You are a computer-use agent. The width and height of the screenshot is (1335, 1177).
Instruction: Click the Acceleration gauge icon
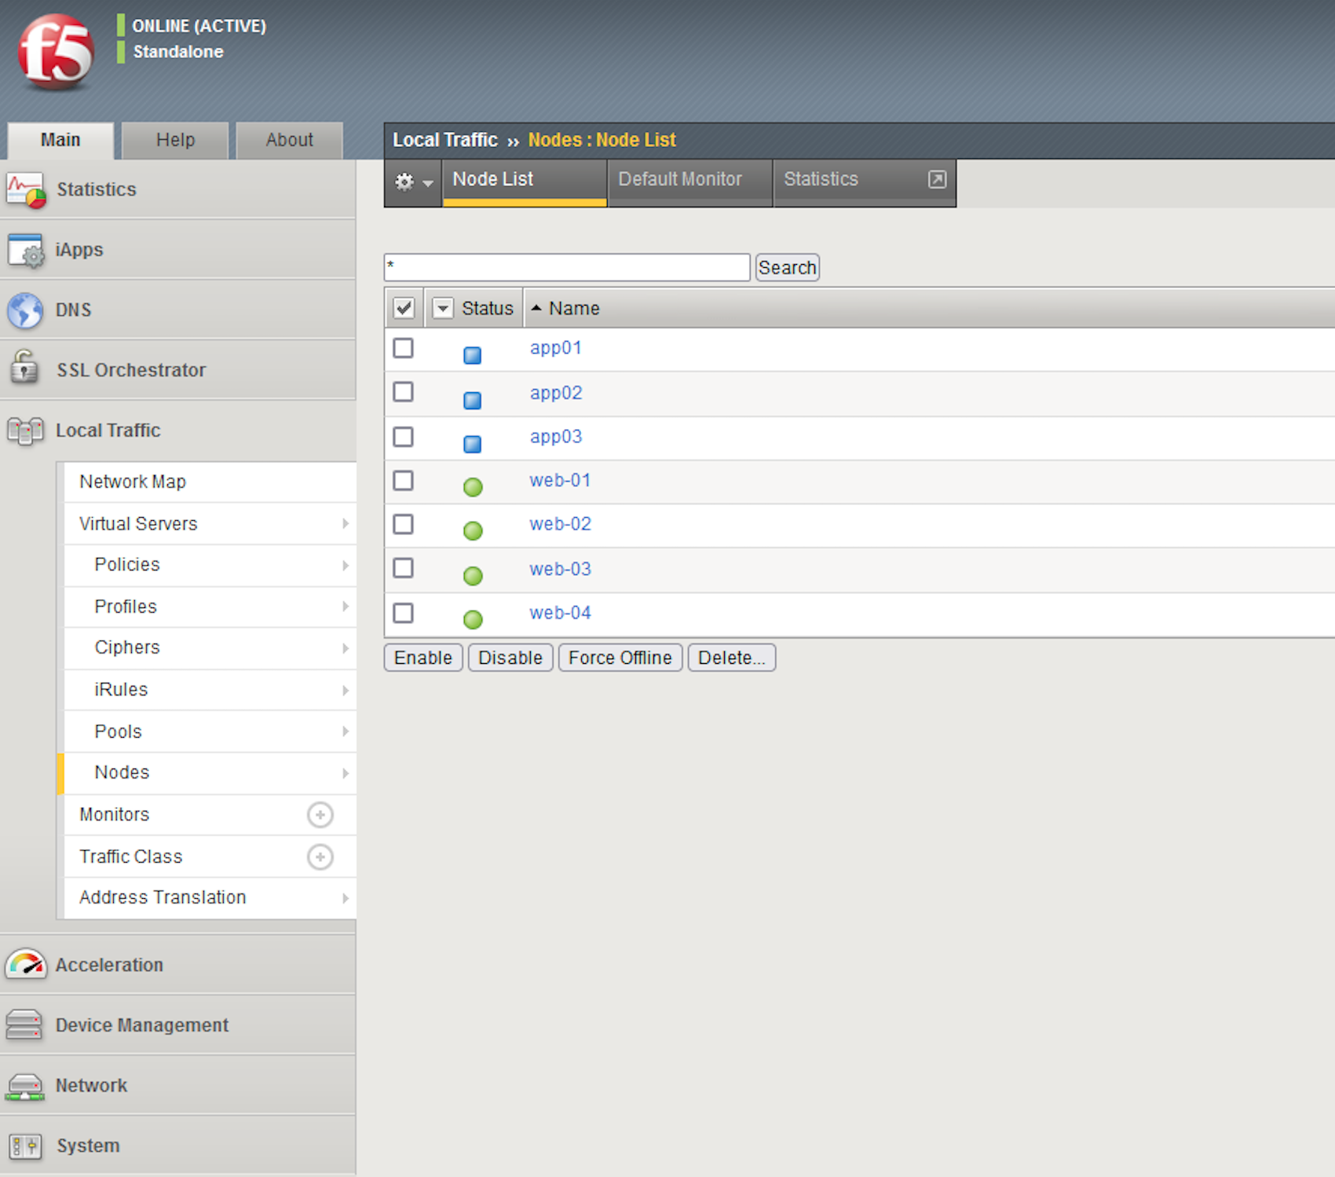coord(25,964)
